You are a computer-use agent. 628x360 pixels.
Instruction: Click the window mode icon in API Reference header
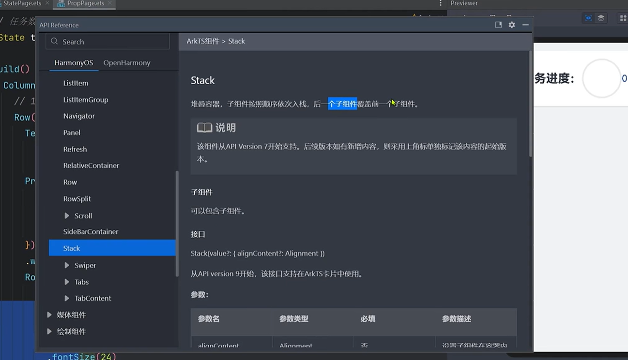coord(498,25)
